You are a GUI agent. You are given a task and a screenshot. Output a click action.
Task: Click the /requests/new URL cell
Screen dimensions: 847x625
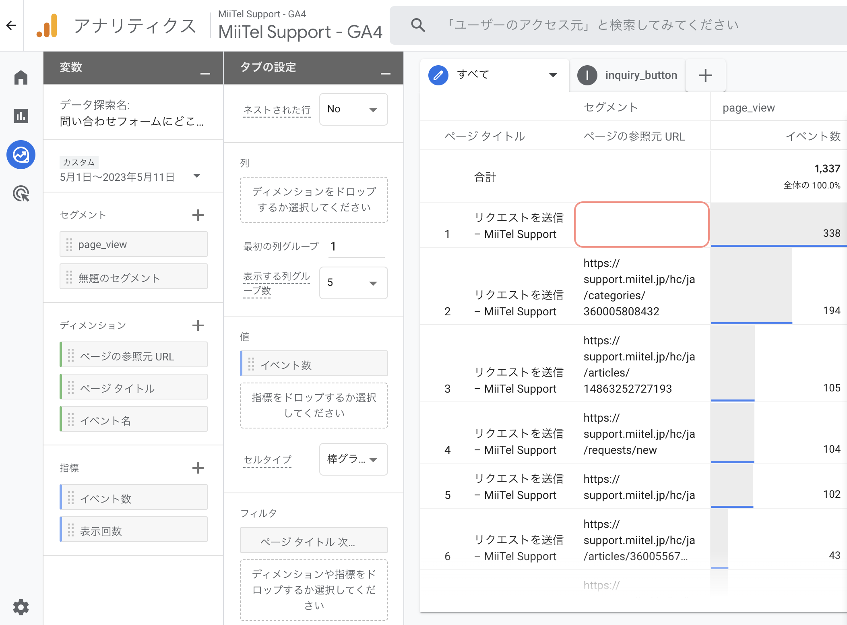pyautogui.click(x=639, y=434)
